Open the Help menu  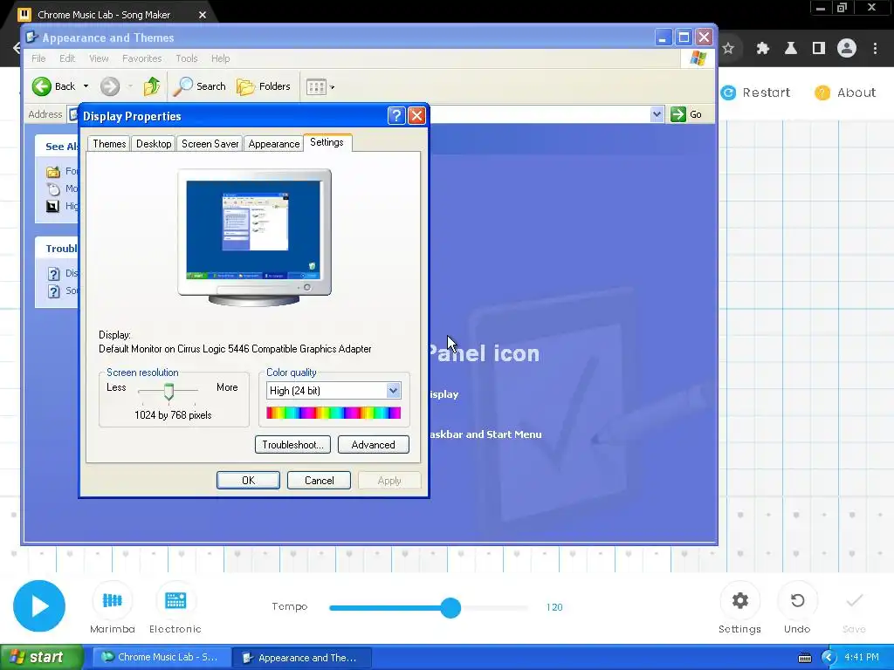[x=220, y=58]
